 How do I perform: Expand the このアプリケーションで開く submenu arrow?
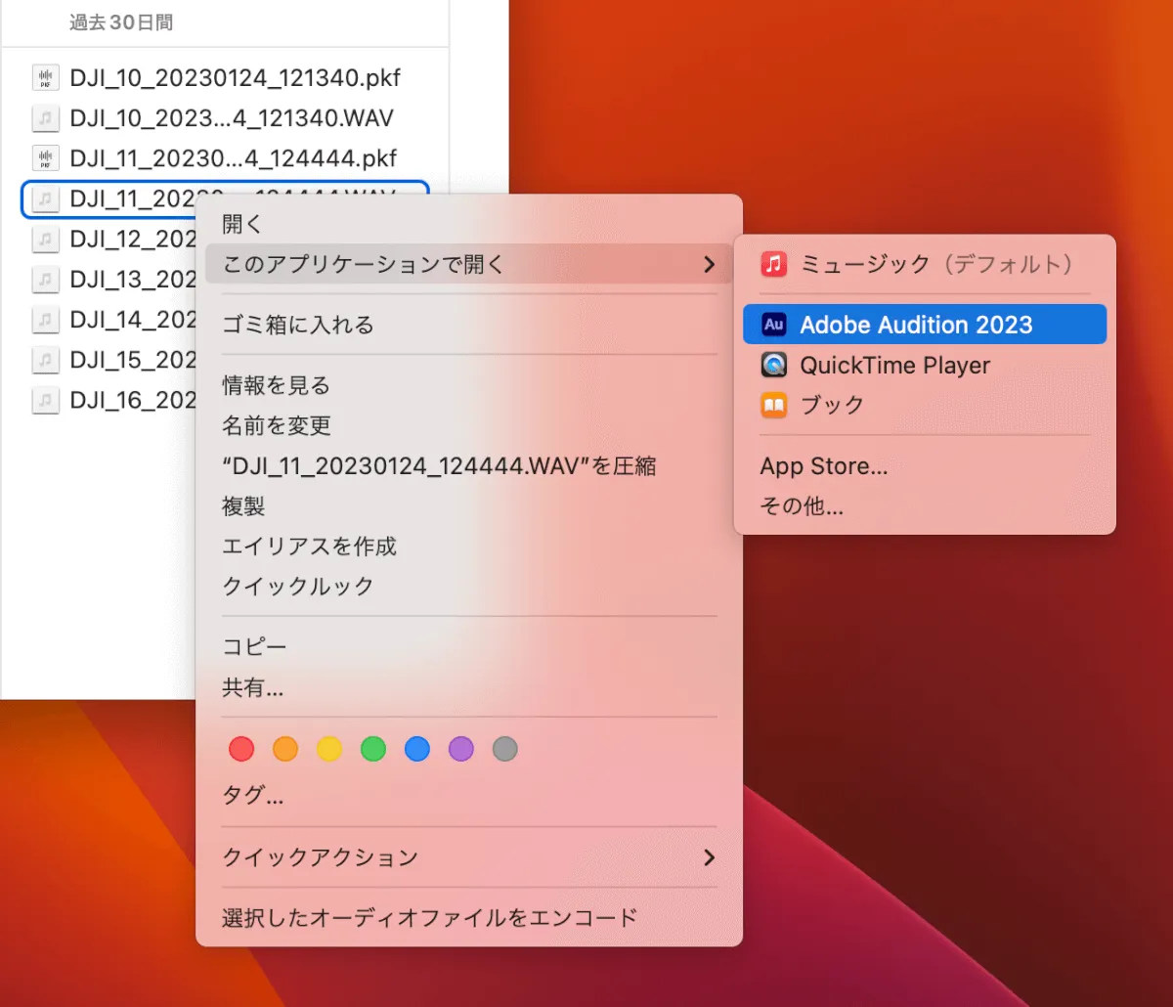pyautogui.click(x=709, y=264)
